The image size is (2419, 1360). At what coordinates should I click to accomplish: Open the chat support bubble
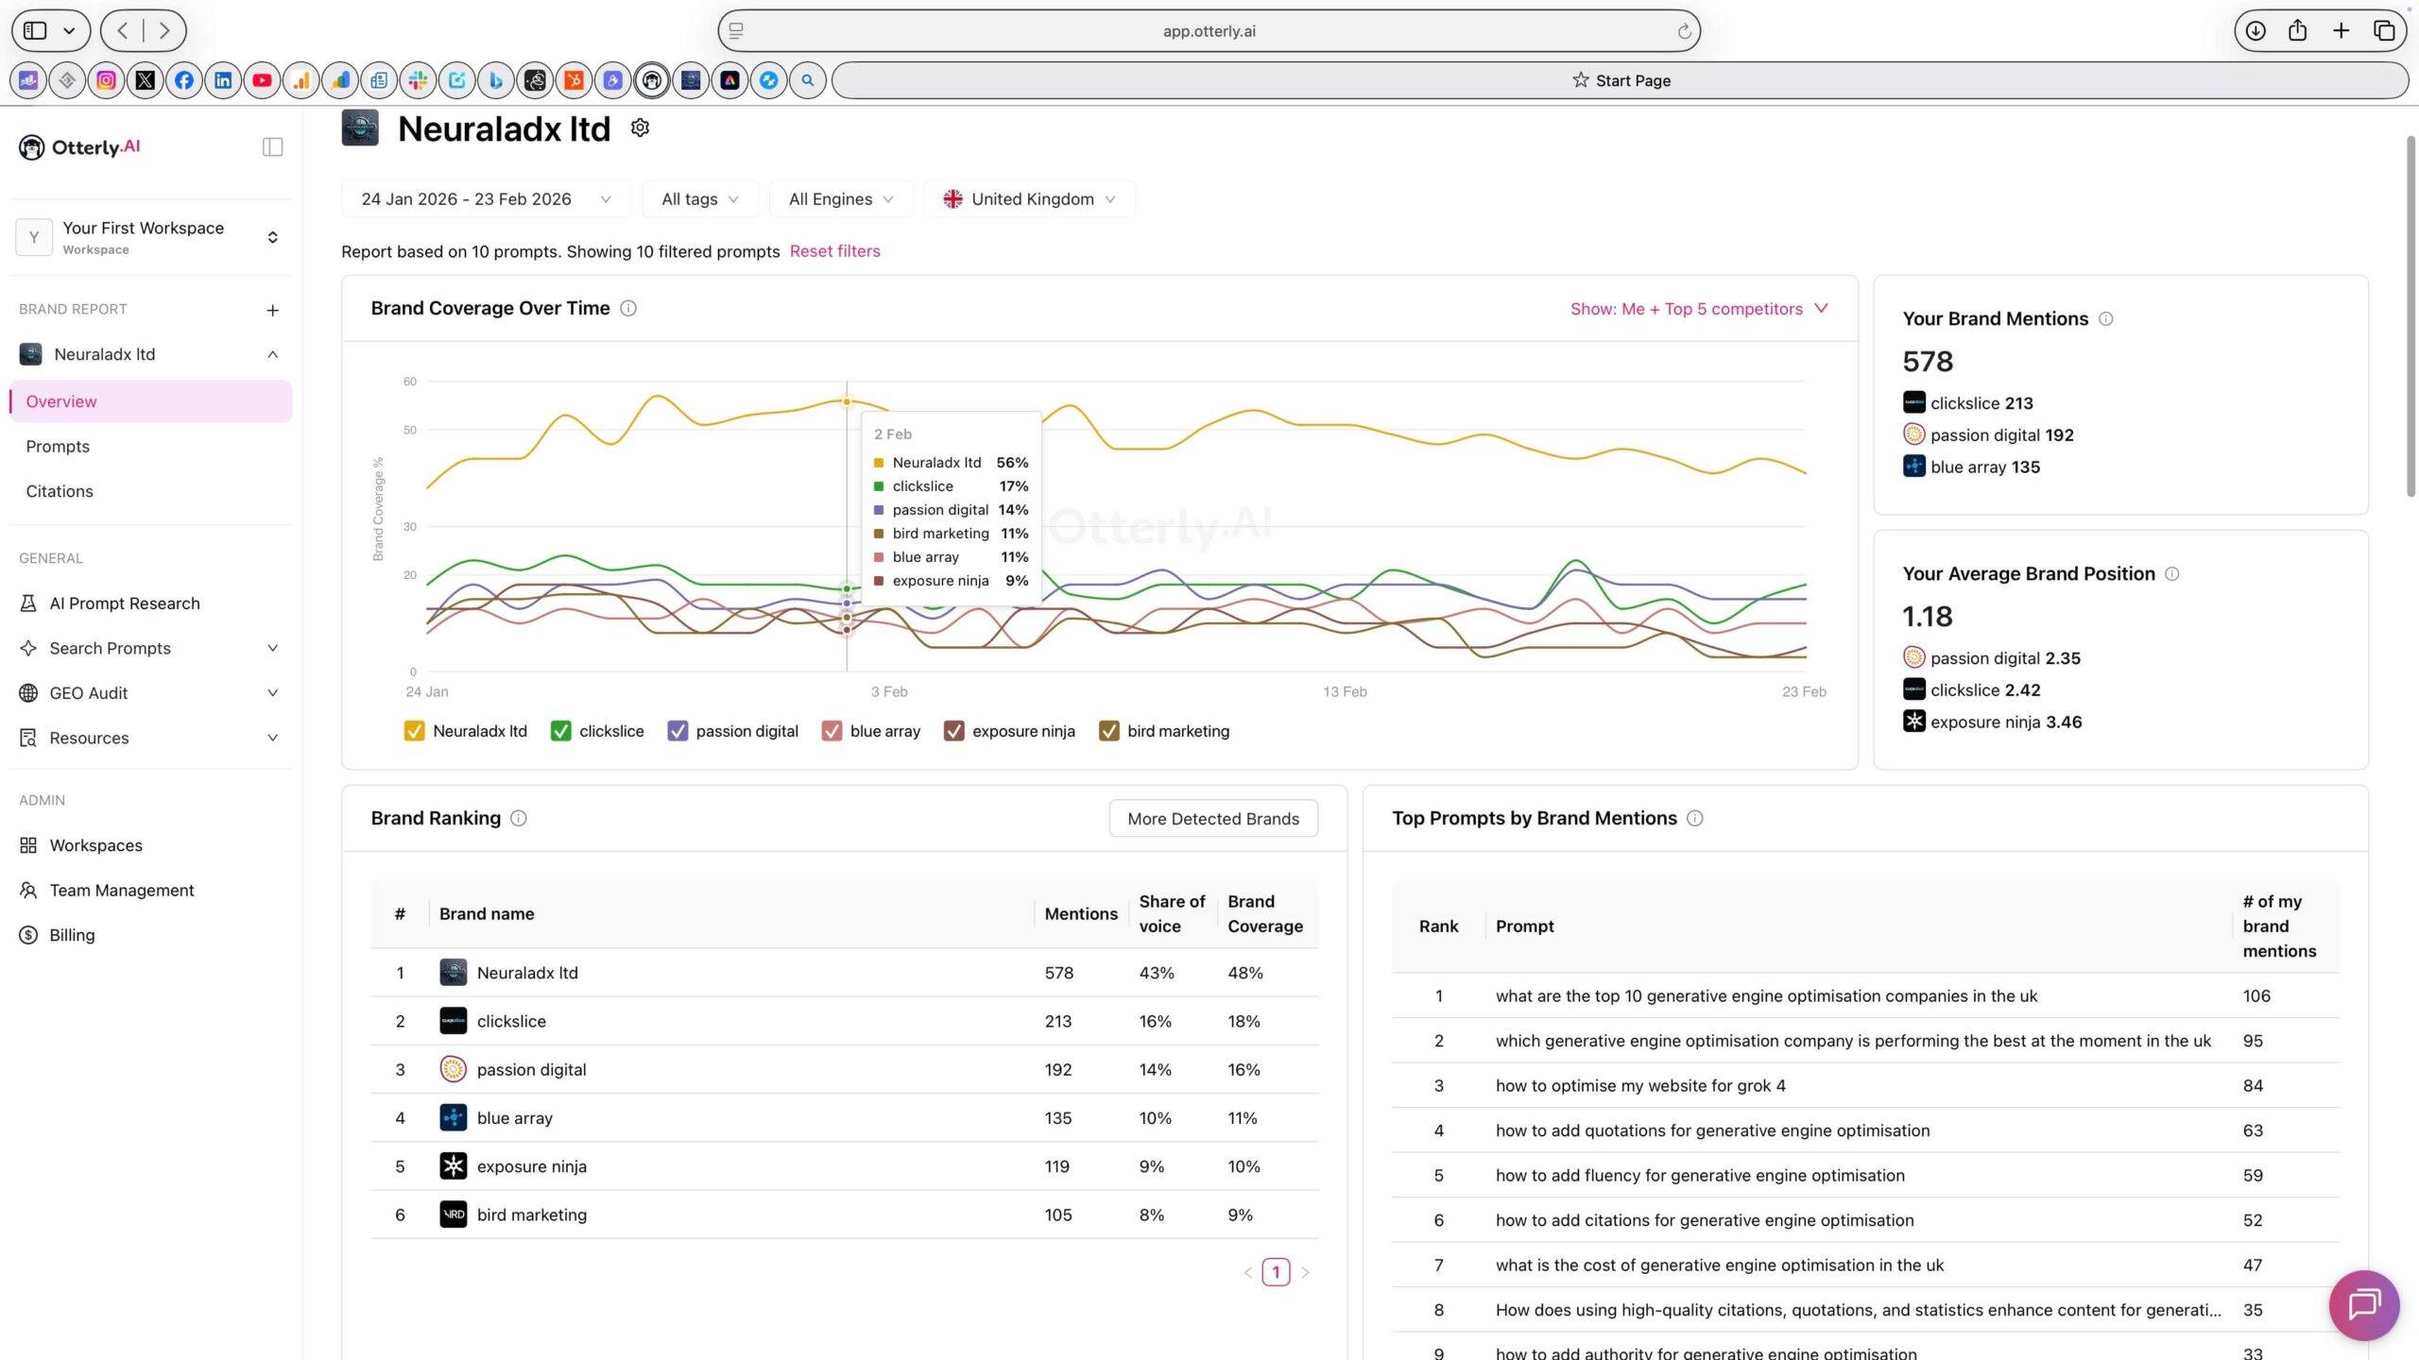click(x=2363, y=1306)
